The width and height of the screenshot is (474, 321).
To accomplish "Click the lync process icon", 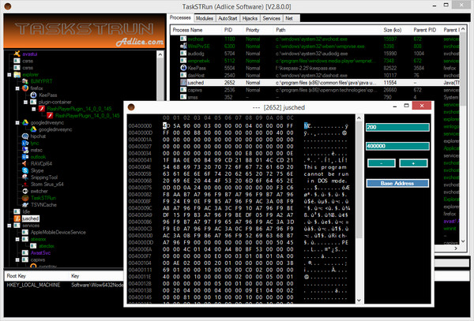I will [25, 143].
